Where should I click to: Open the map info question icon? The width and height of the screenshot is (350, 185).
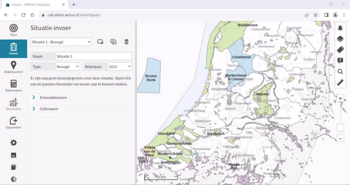point(340,61)
